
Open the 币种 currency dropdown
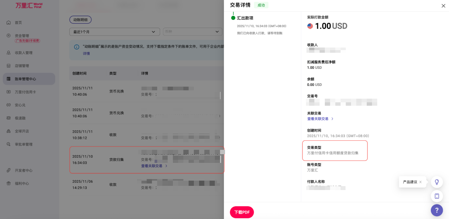(193, 32)
